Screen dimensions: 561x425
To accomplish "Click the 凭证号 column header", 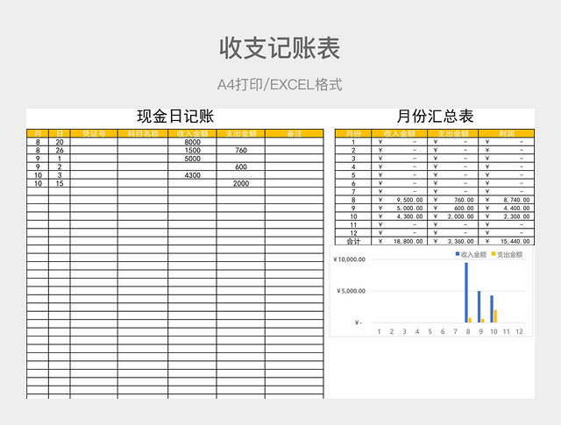I will [94, 133].
